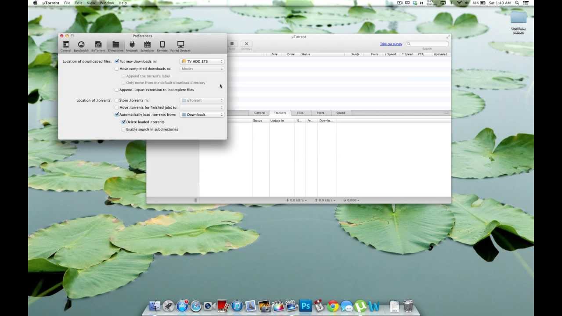The image size is (562, 316).
Task: Switch to the Speed tab in detail pane
Action: pos(341,113)
